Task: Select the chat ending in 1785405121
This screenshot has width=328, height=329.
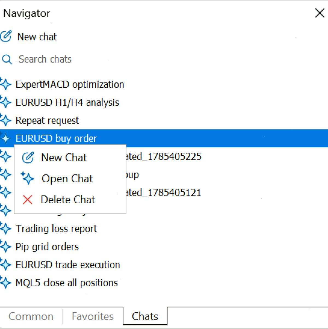Action: (164, 192)
